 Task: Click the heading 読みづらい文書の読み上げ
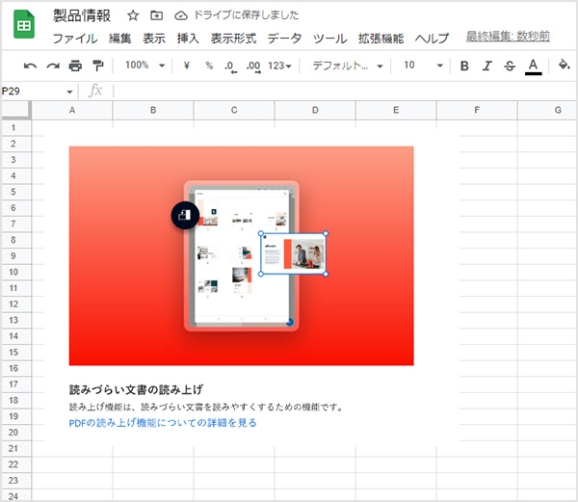(x=136, y=389)
